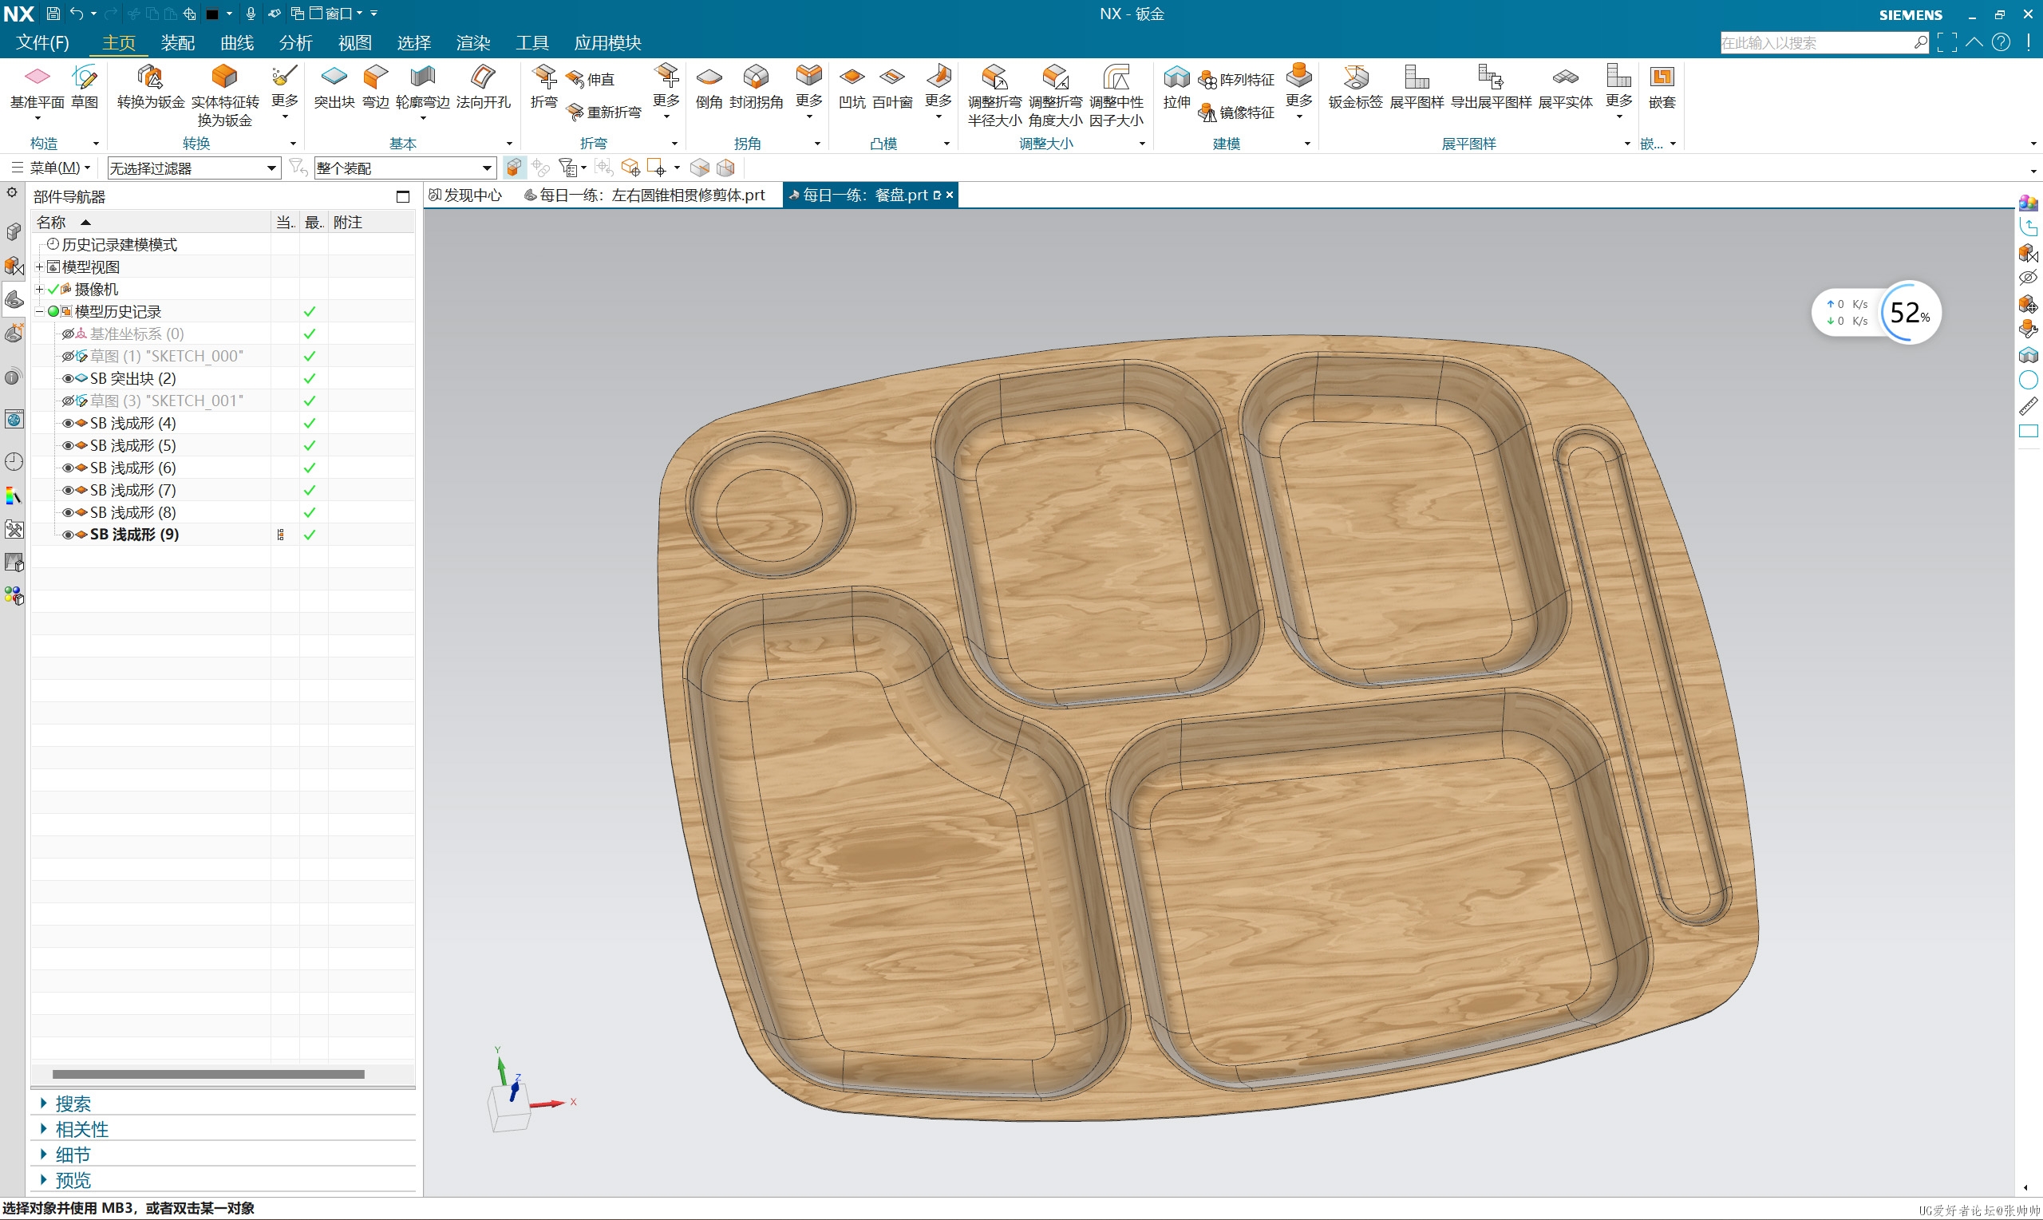Image resolution: width=2043 pixels, height=1220 pixels.
Task: Toggle visibility of SB 浅成形 (9)
Action: [x=67, y=535]
